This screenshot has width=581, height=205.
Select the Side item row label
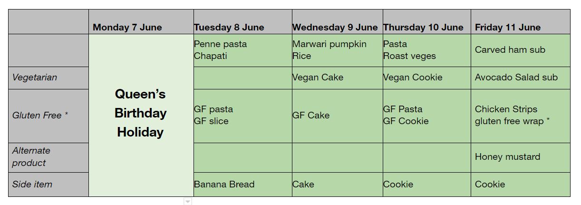point(48,185)
